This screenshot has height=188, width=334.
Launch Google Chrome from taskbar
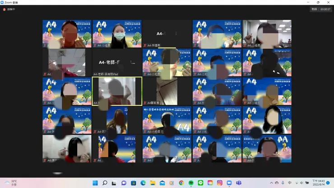click(x=181, y=183)
